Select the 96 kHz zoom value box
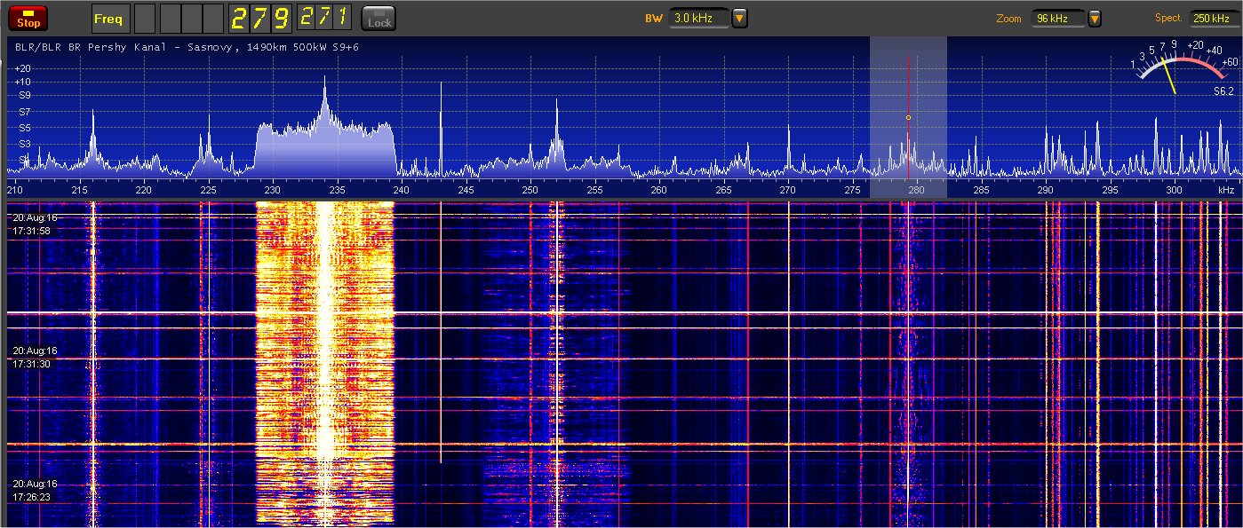The image size is (1243, 528). point(1058,19)
